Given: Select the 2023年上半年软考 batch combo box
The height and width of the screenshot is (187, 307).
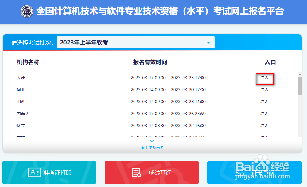Looking at the screenshot, I should pyautogui.click(x=136, y=42).
